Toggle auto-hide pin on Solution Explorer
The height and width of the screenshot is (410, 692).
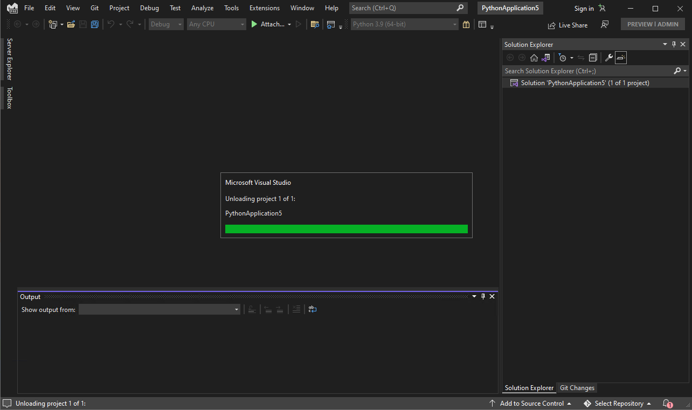point(674,44)
